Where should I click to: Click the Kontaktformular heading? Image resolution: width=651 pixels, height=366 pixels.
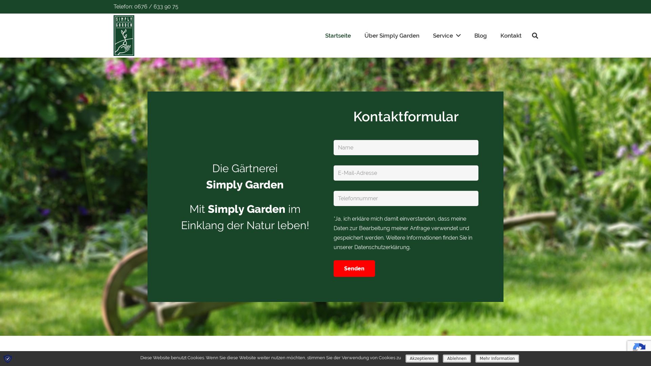(x=406, y=117)
